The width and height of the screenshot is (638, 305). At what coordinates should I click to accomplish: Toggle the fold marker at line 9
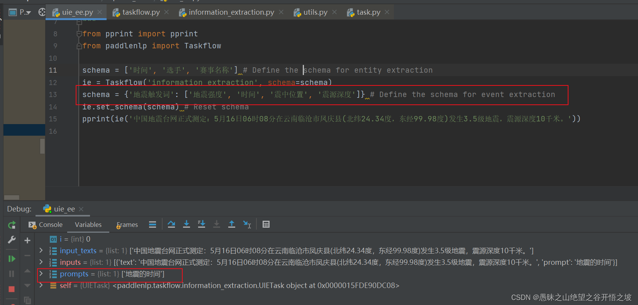[79, 46]
